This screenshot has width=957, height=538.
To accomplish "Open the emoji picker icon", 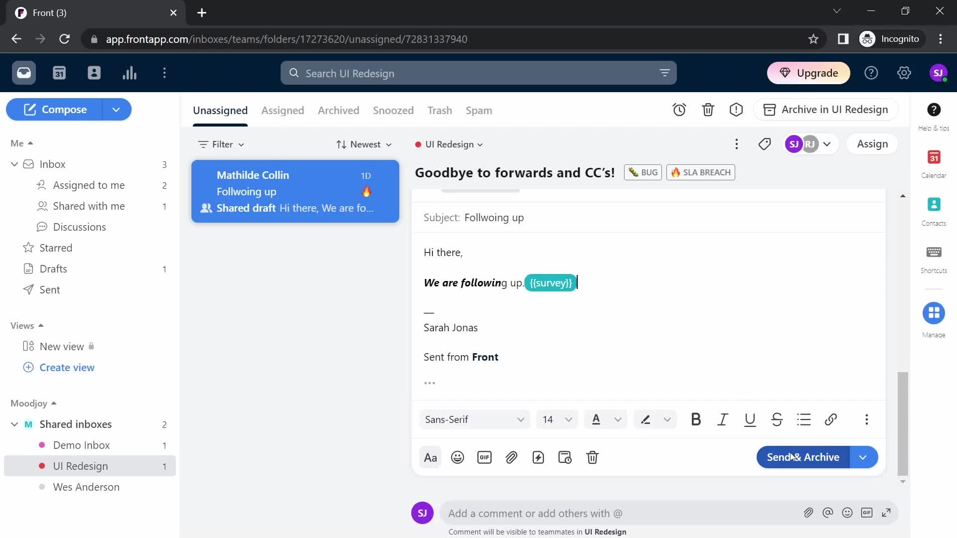I will [458, 457].
